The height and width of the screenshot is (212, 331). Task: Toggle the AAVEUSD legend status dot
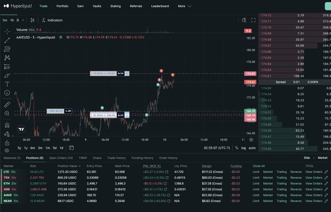61,37
